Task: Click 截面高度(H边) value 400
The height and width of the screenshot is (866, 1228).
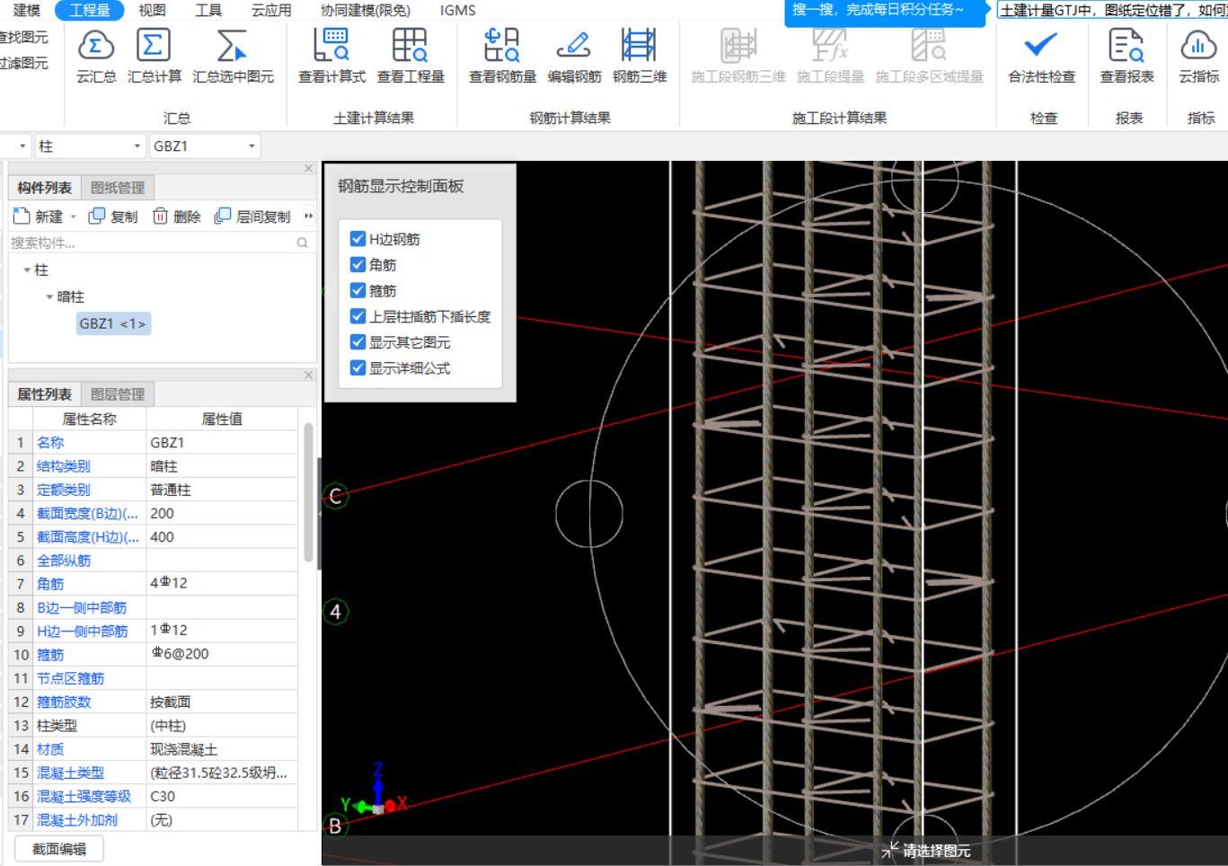Action: pyautogui.click(x=222, y=536)
